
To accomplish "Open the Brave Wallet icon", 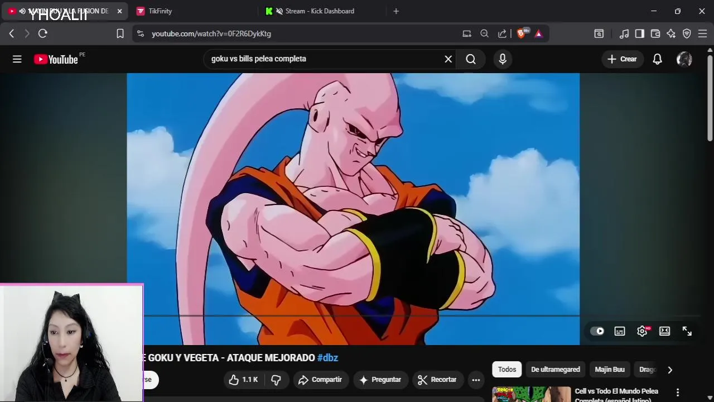I will point(655,33).
